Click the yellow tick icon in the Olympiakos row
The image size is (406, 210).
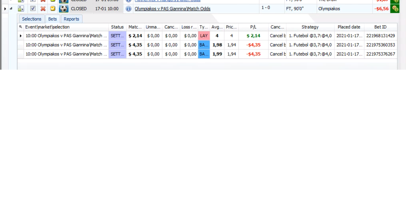53,9
